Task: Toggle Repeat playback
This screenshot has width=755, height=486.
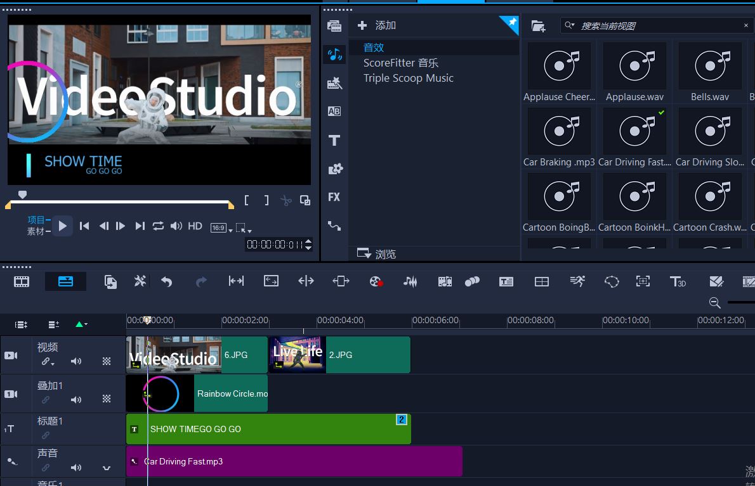Action: click(x=158, y=226)
